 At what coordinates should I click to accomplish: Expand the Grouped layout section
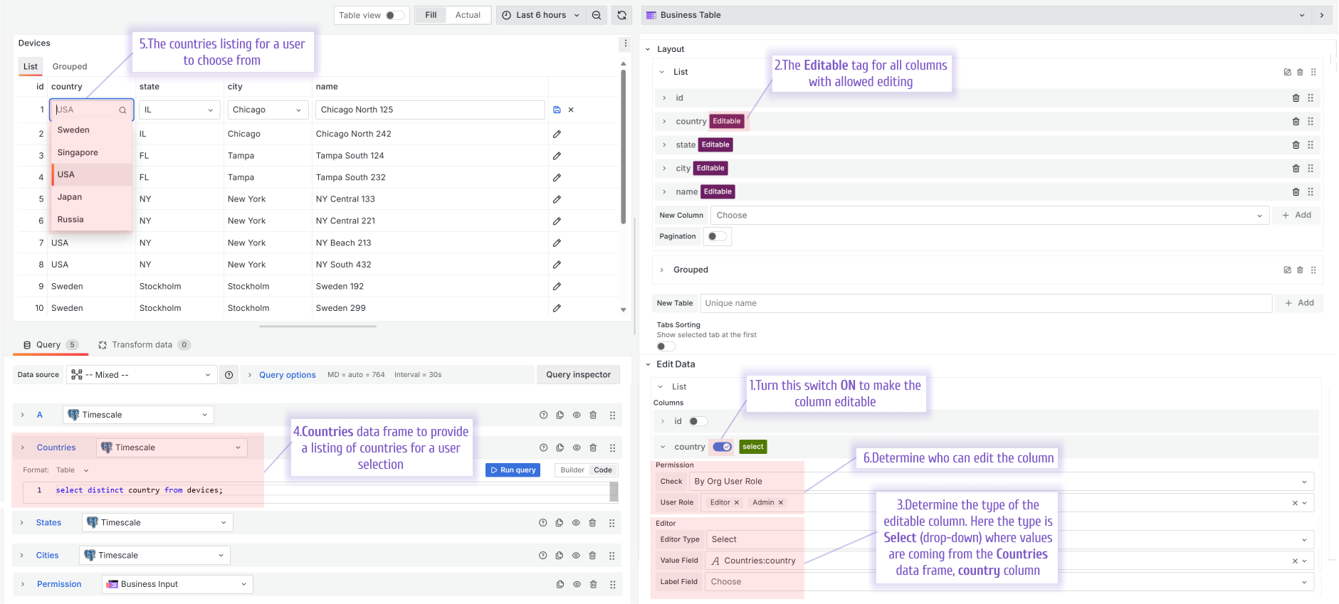662,270
